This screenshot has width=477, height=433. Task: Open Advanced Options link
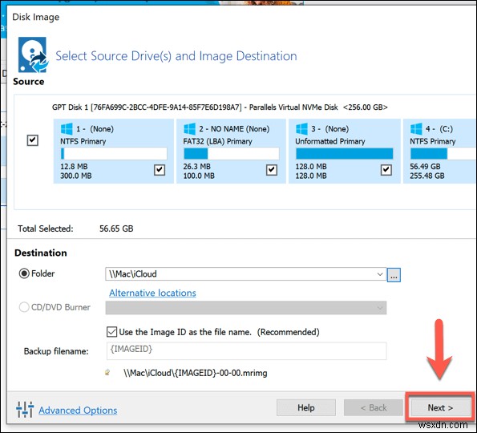78,411
